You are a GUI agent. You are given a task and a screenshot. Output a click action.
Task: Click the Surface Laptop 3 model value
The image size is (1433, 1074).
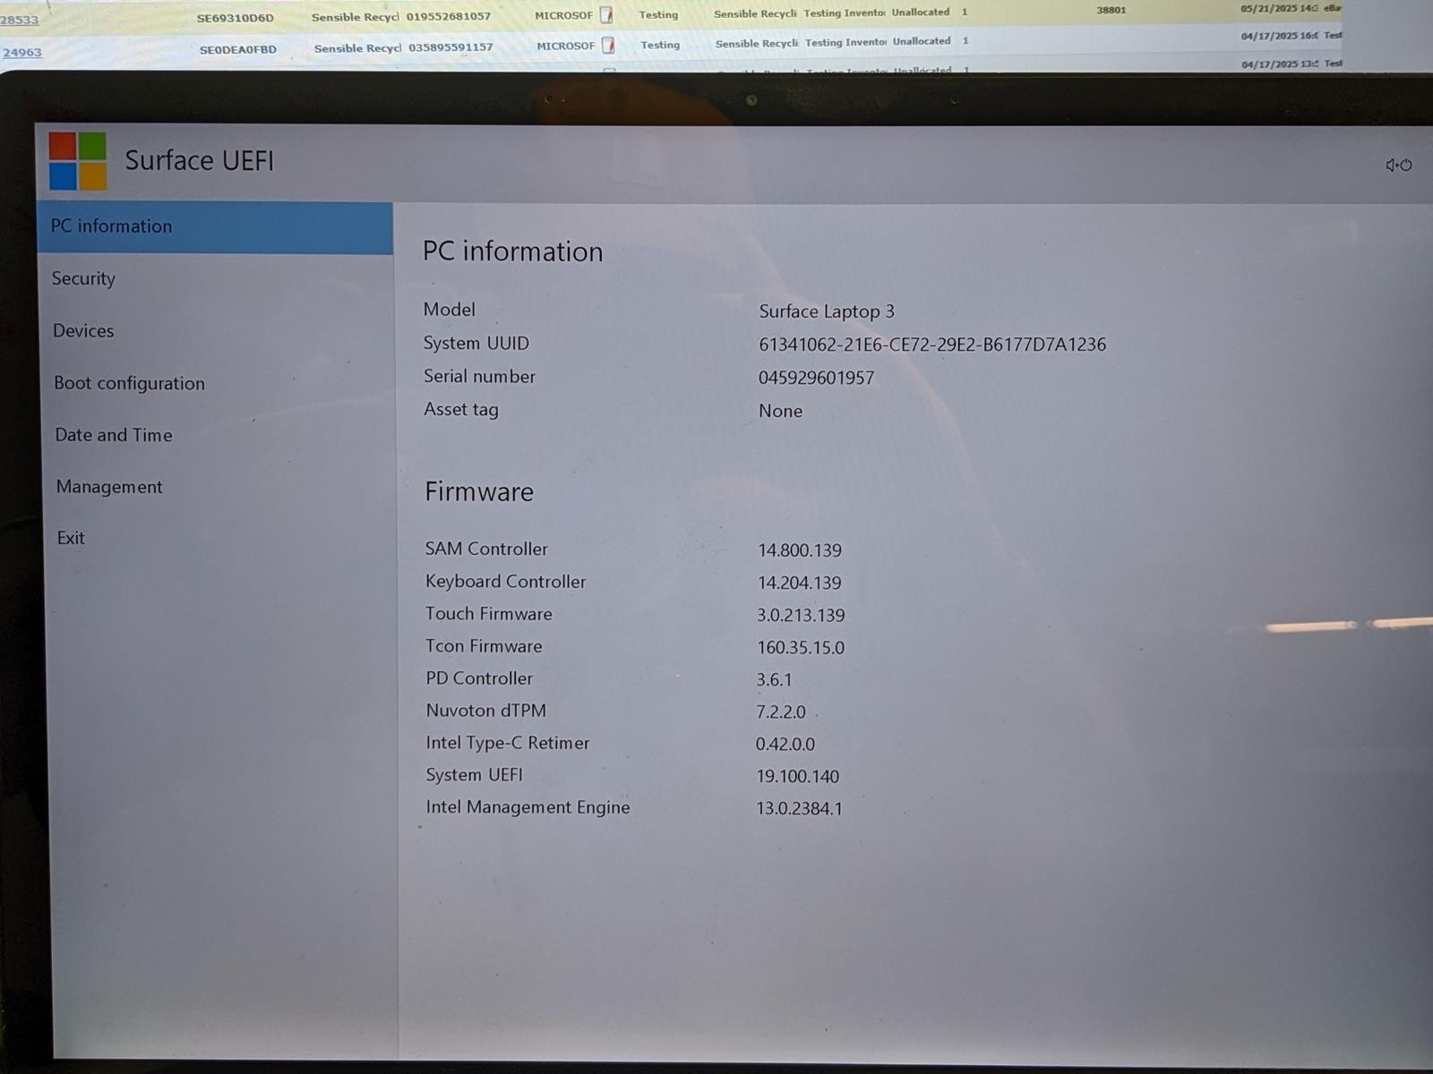(827, 311)
